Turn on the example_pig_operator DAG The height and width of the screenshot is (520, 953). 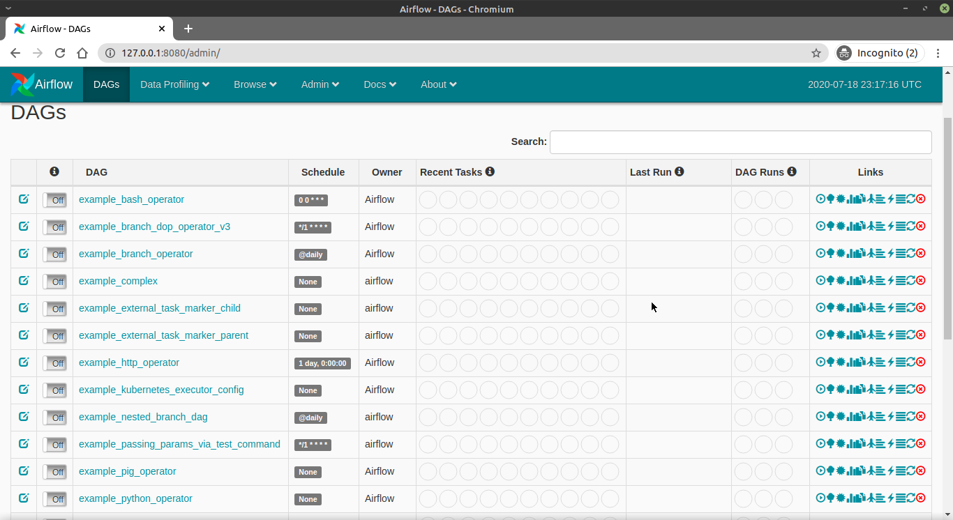coord(54,471)
